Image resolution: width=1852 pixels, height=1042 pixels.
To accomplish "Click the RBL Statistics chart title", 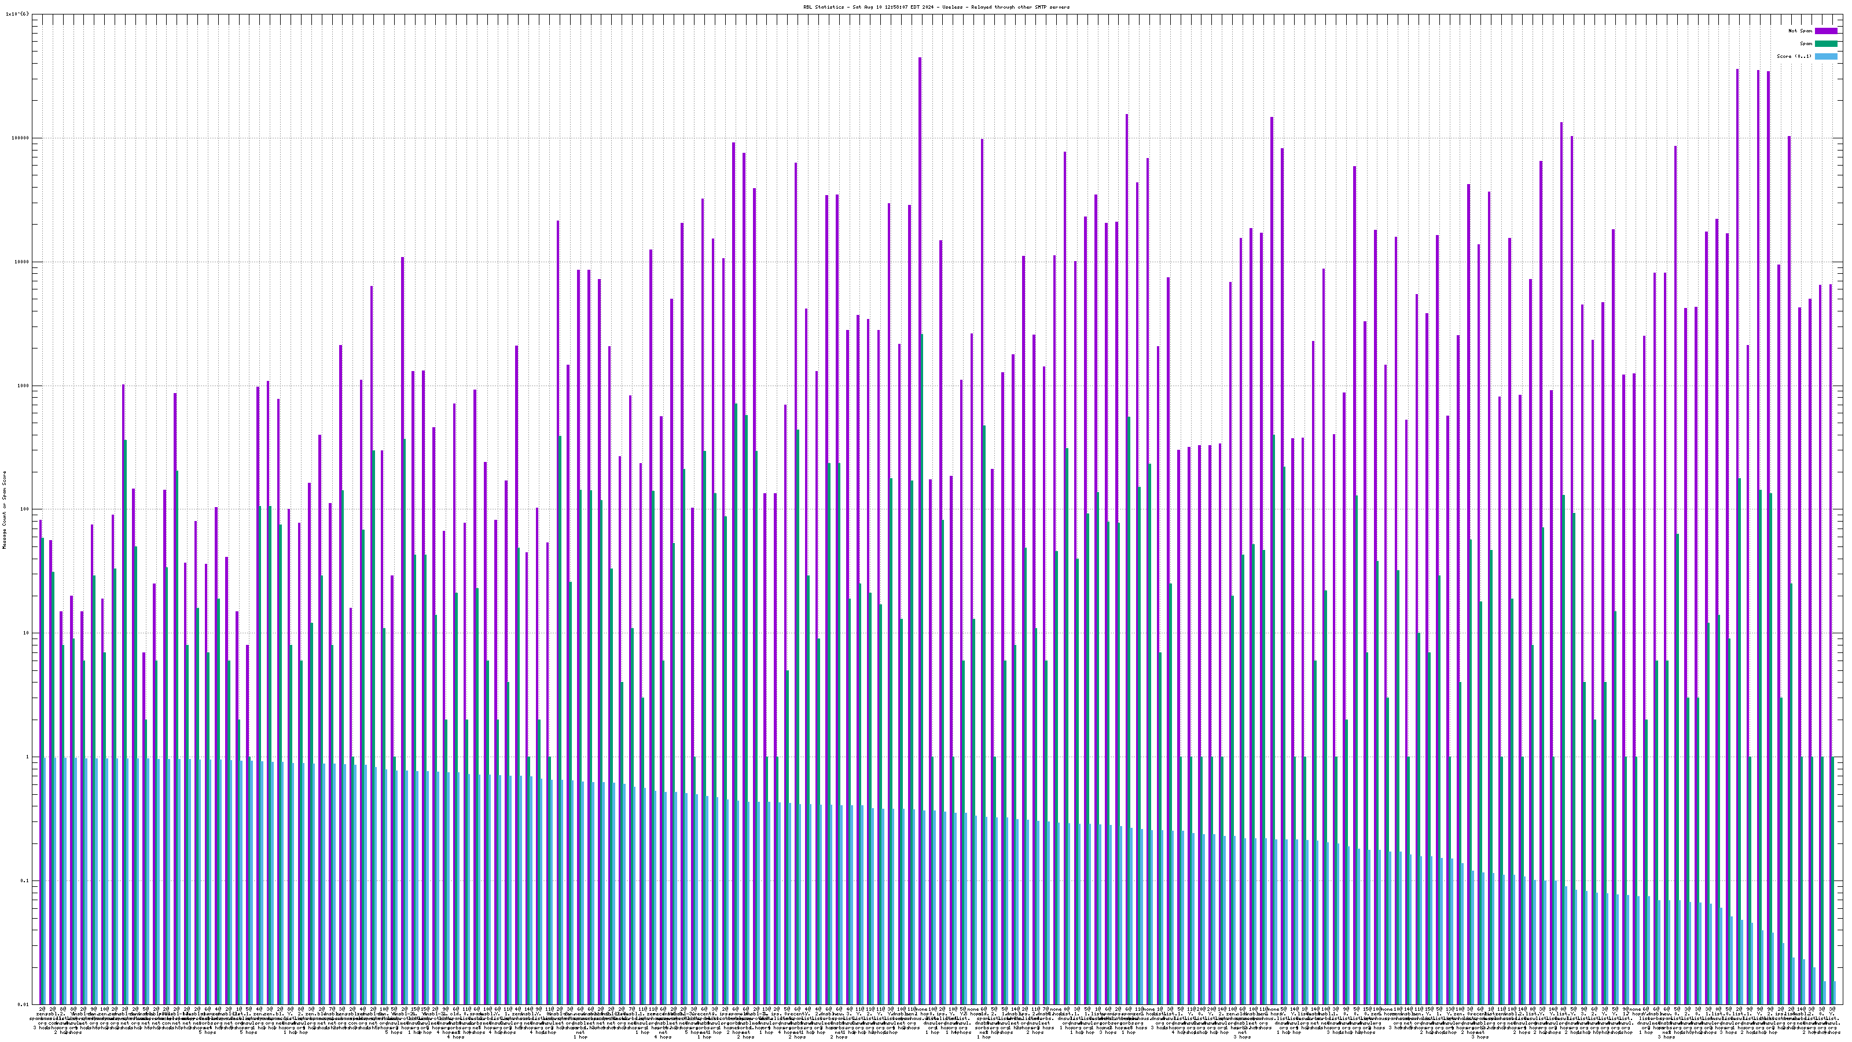I will tap(936, 7).
